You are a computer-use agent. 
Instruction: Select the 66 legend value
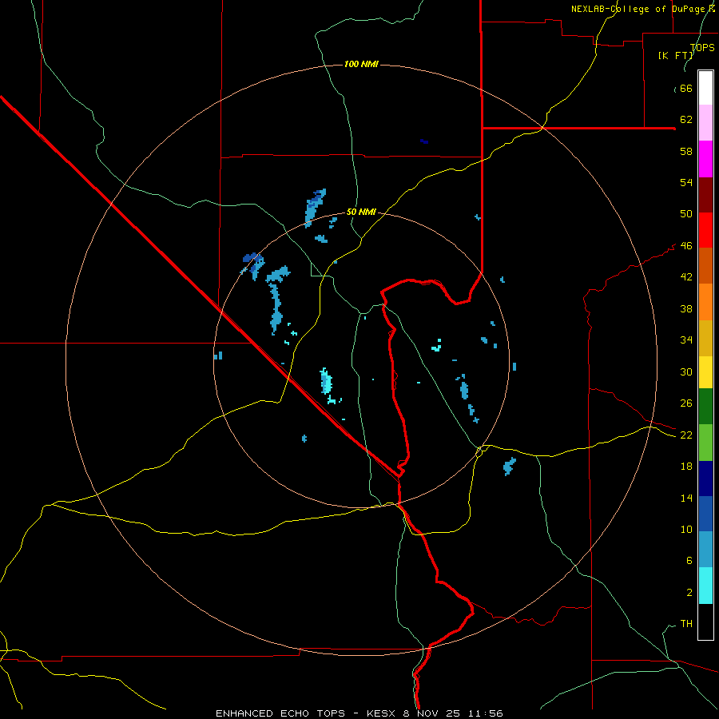(x=686, y=88)
